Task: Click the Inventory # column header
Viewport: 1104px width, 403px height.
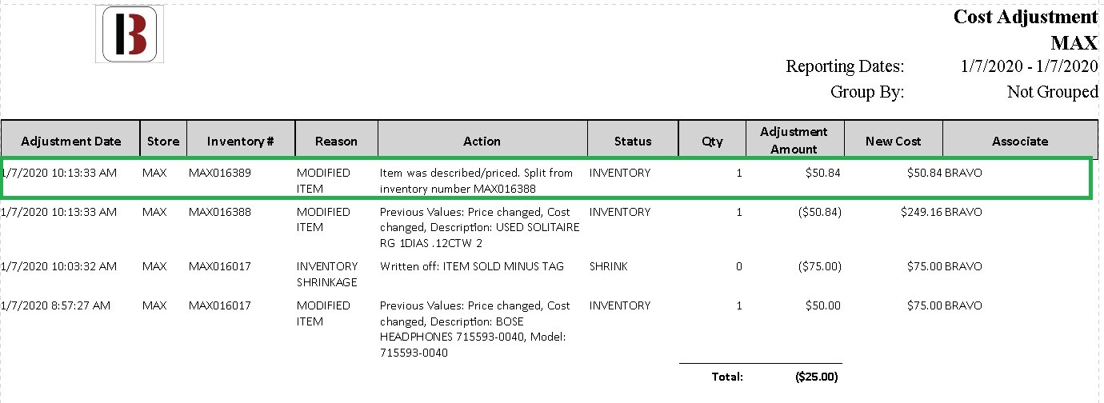Action: click(241, 141)
